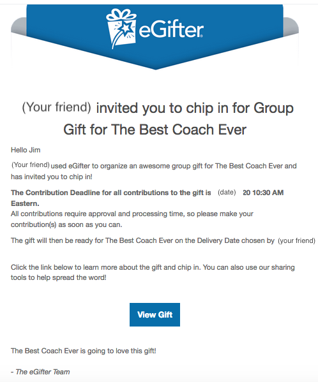The height and width of the screenshot is (382, 318).
Task: Select the "(Your friend)" placeholder in the headline
Action: pyautogui.click(x=57, y=107)
